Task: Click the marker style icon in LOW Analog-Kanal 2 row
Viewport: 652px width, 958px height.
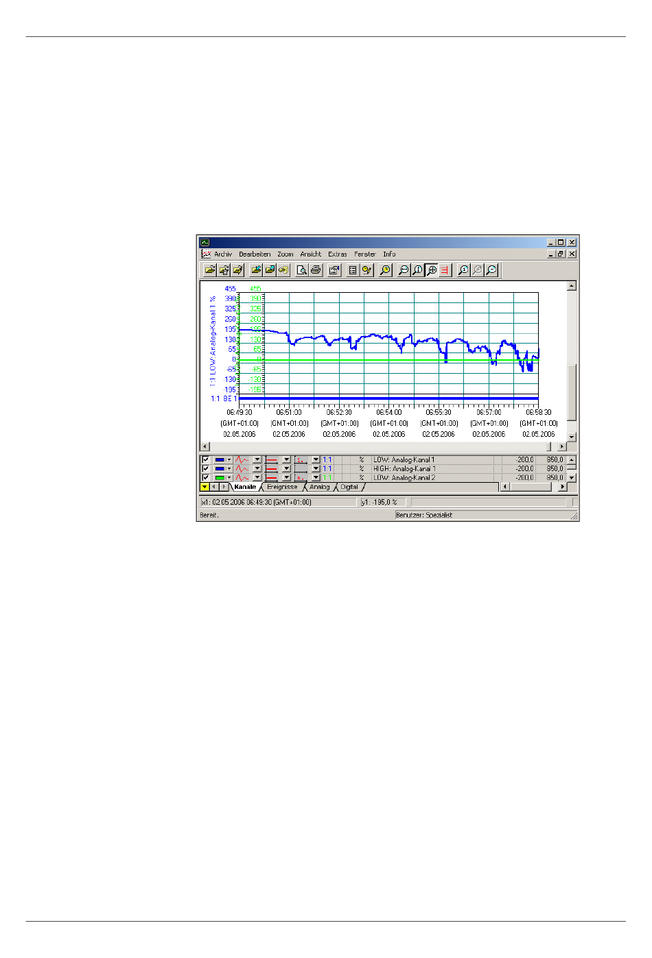Action: [301, 478]
